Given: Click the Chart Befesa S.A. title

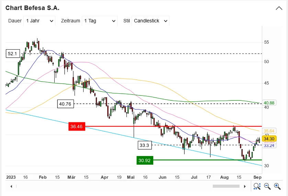Looking at the screenshot, I should point(32,8).
